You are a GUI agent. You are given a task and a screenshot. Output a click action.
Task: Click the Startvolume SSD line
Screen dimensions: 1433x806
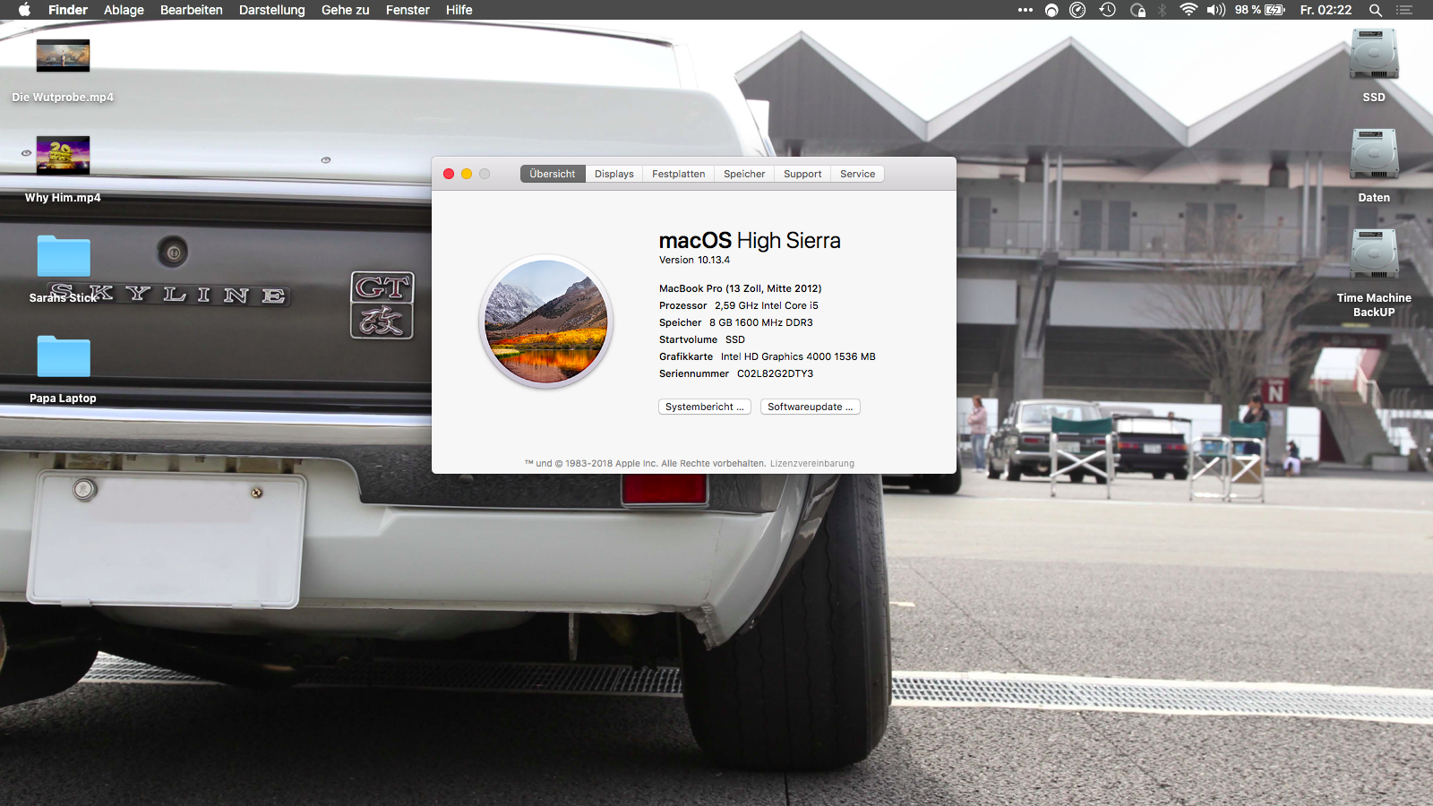[x=702, y=339]
